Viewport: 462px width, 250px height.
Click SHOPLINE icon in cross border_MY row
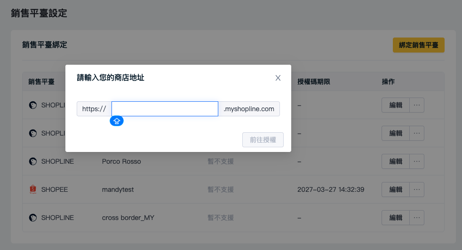pyautogui.click(x=33, y=218)
